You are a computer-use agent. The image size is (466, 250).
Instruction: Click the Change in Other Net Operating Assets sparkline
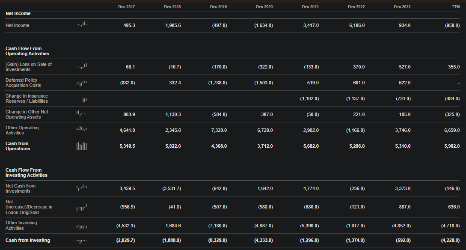tap(82, 114)
